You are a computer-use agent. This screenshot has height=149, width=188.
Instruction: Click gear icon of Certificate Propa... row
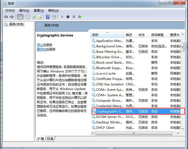[x=94, y=79]
